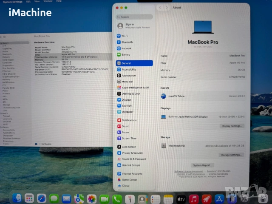Open App Store from the Dock

point(219,199)
